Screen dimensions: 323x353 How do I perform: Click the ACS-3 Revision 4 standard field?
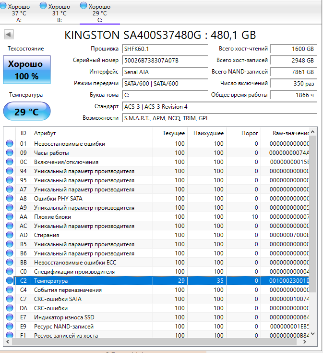click(x=219, y=106)
